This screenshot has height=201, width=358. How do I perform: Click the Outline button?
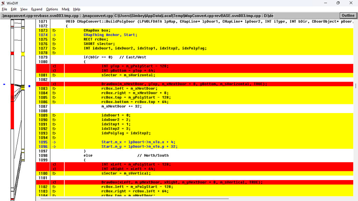tap(348, 15)
